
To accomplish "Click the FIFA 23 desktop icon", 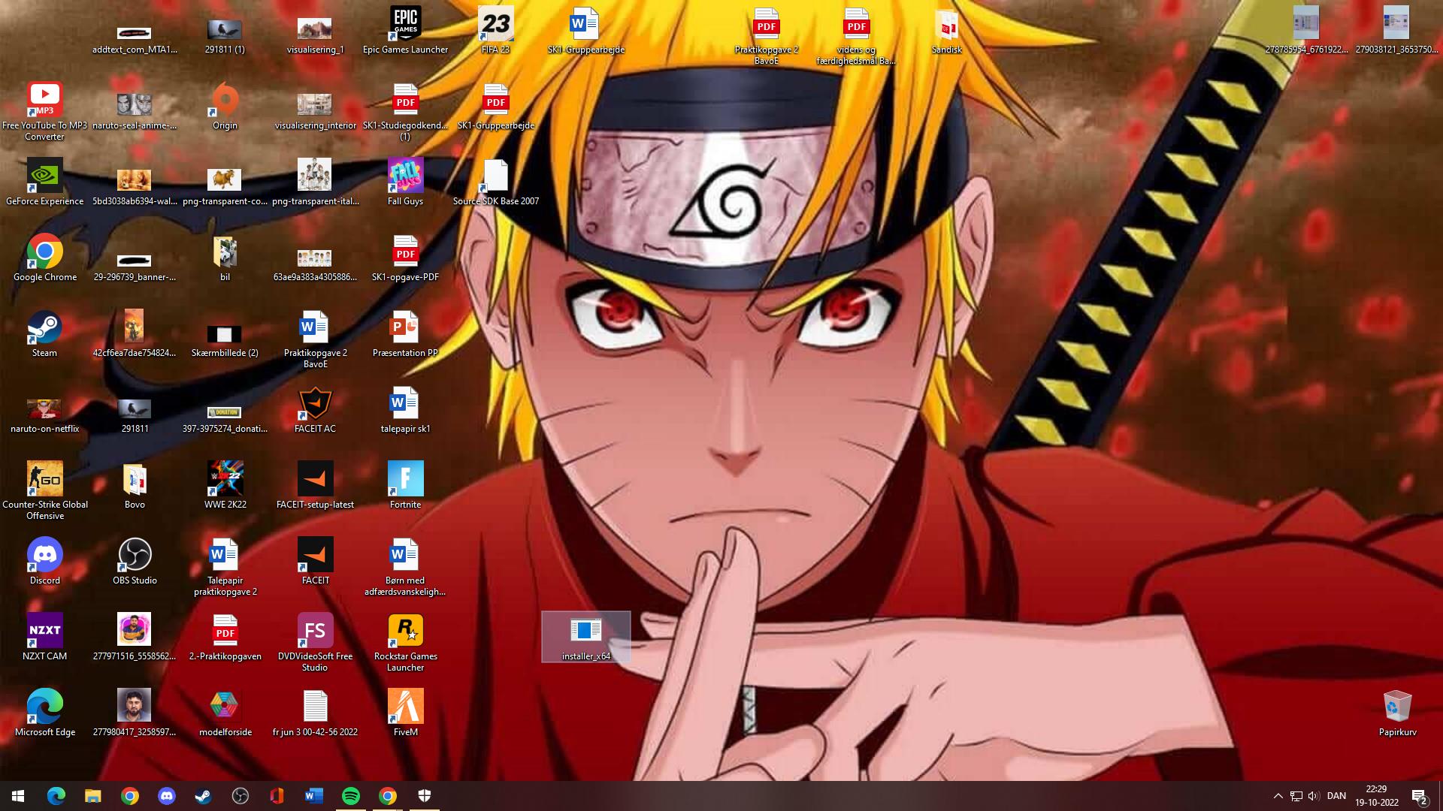I will tap(495, 24).
